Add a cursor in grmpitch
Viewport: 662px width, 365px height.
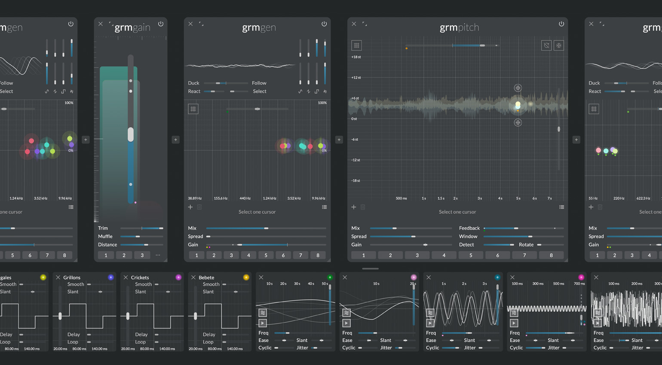coord(354,207)
